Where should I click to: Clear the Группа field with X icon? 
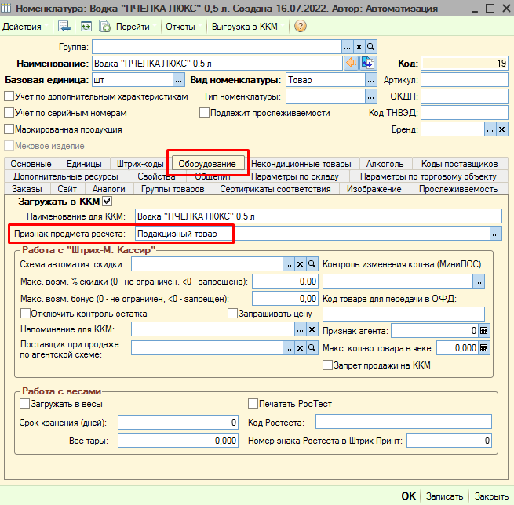tap(359, 47)
